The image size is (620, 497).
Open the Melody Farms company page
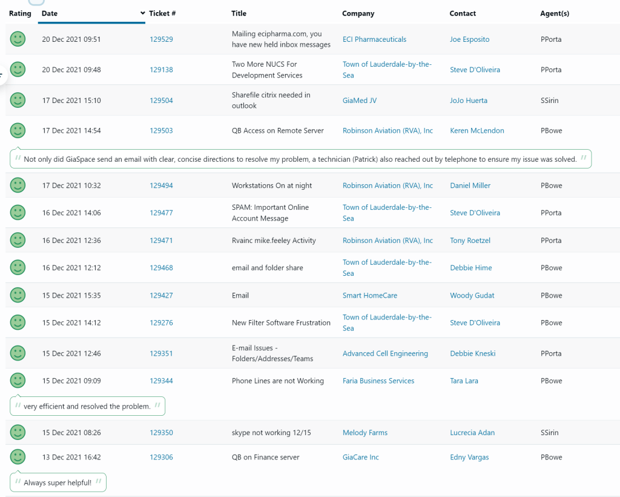click(365, 433)
